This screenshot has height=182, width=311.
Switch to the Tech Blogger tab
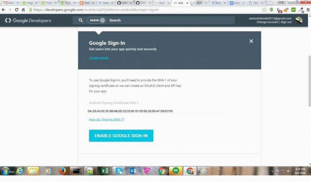pos(87,3)
